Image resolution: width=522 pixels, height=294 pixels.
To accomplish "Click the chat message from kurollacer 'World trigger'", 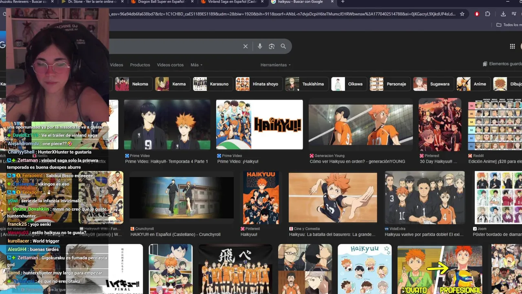I will coord(34,241).
